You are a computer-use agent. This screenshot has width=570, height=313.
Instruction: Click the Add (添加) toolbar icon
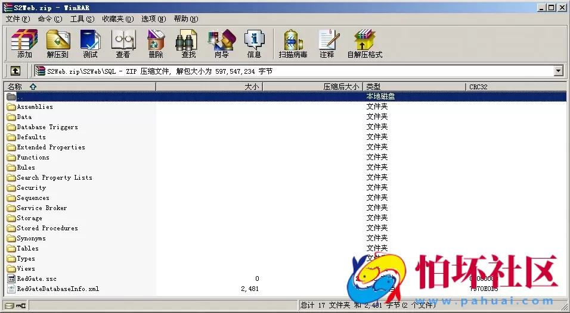[x=24, y=43]
